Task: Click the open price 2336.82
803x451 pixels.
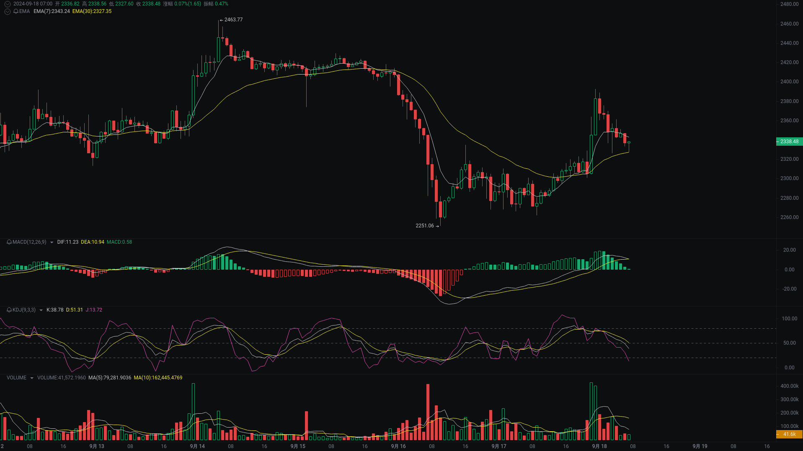Action: click(x=70, y=4)
